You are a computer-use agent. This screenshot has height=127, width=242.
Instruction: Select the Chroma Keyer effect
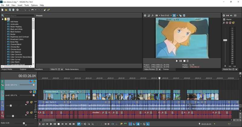[16, 49]
